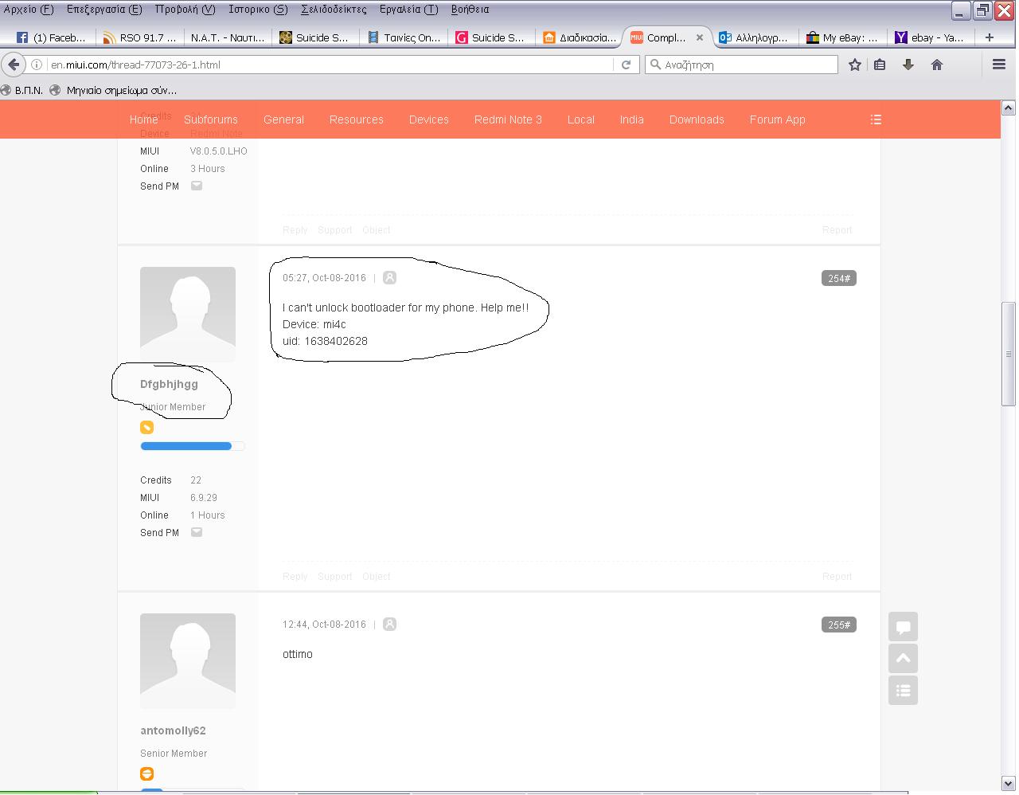Open the Ιστορικό menu
1019x795 pixels.
(x=258, y=10)
